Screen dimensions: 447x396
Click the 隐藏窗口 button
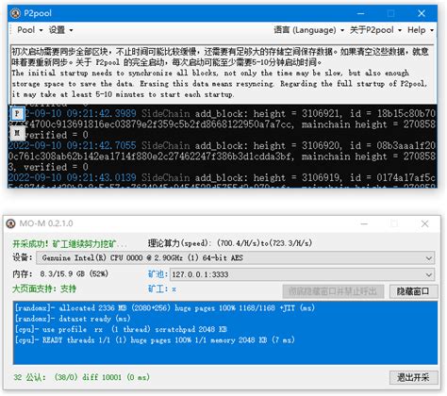(413, 291)
